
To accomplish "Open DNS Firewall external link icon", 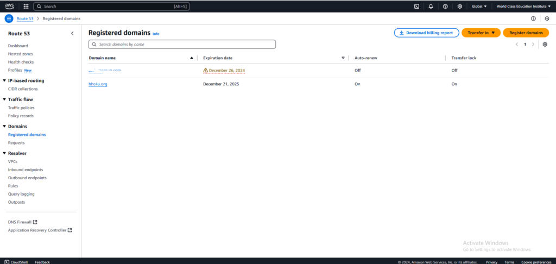I will 35,222.
